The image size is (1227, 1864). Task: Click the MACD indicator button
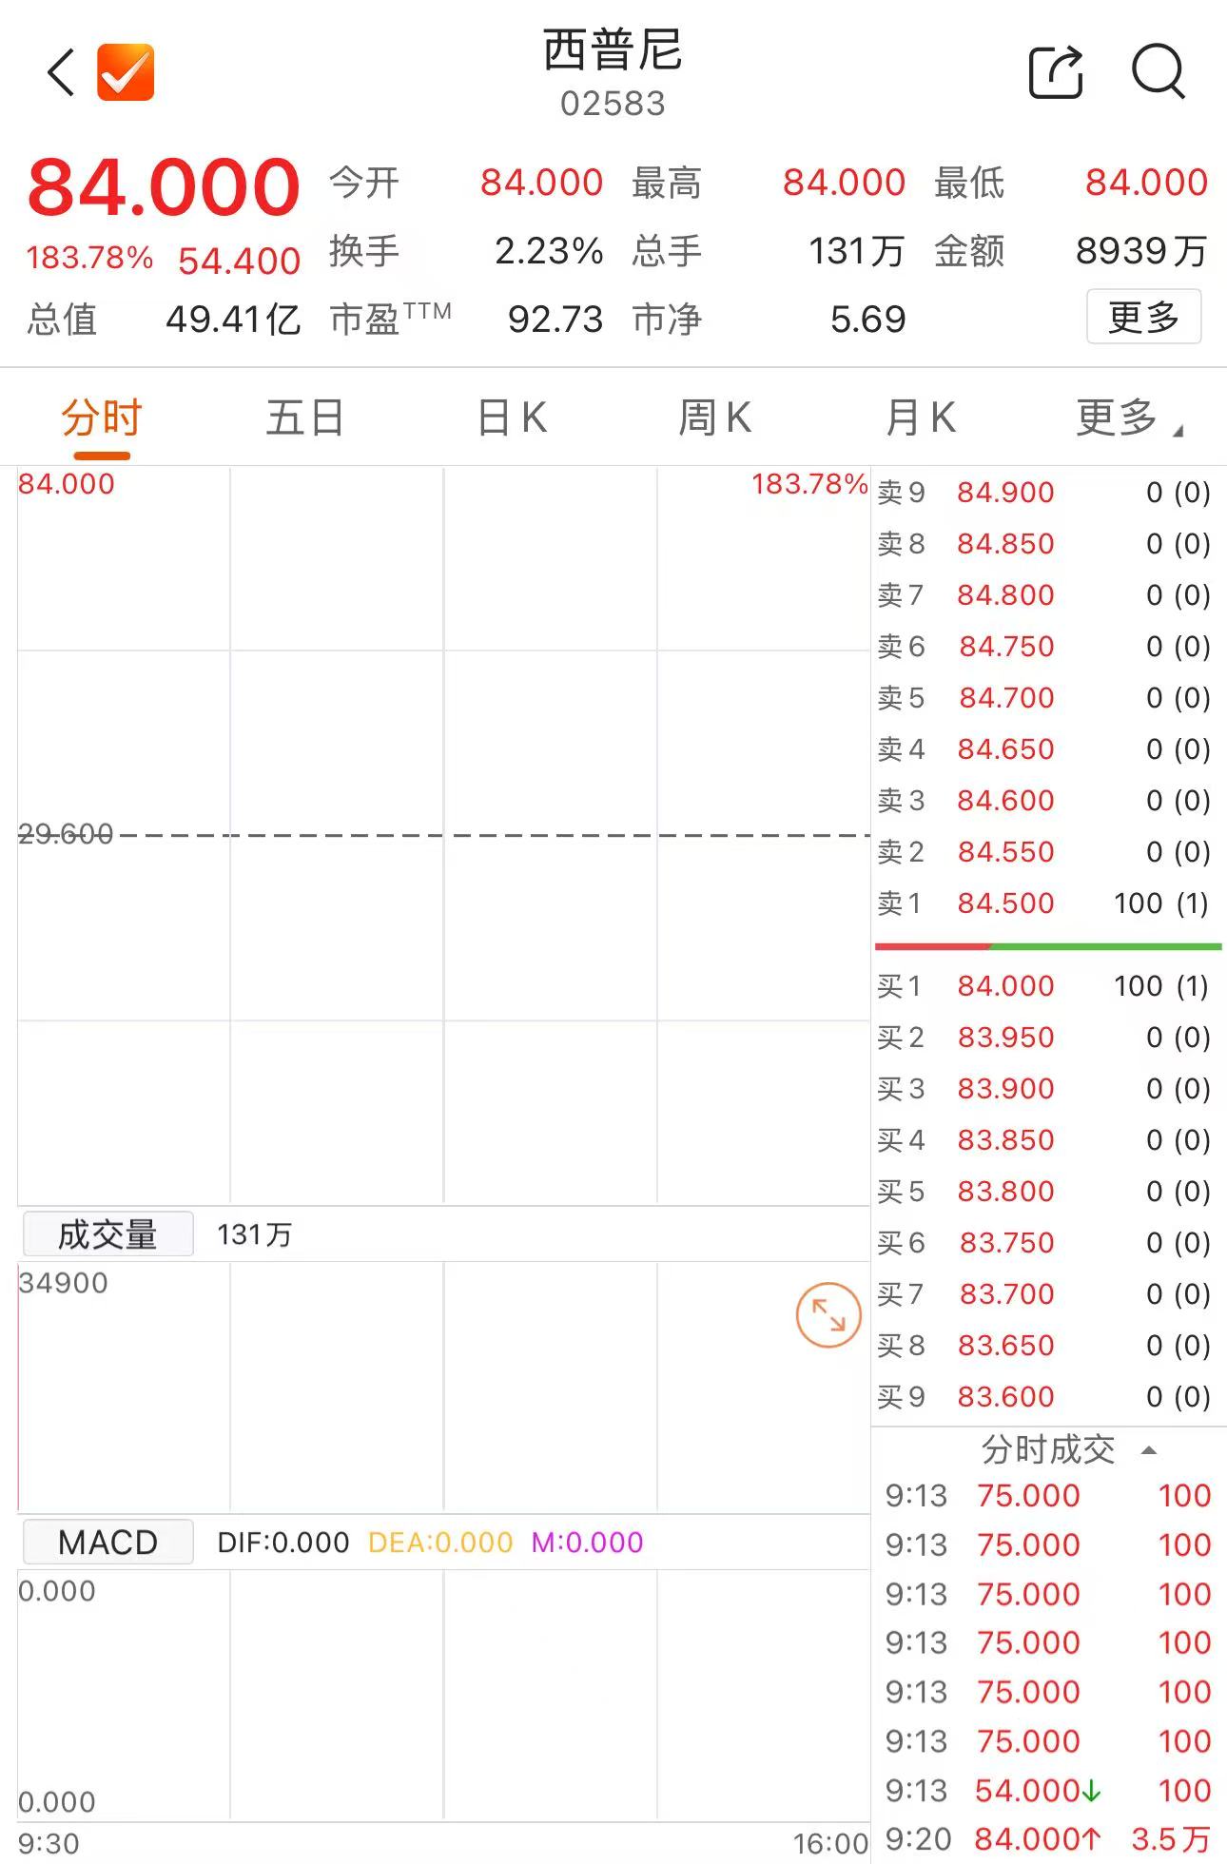point(107,1542)
